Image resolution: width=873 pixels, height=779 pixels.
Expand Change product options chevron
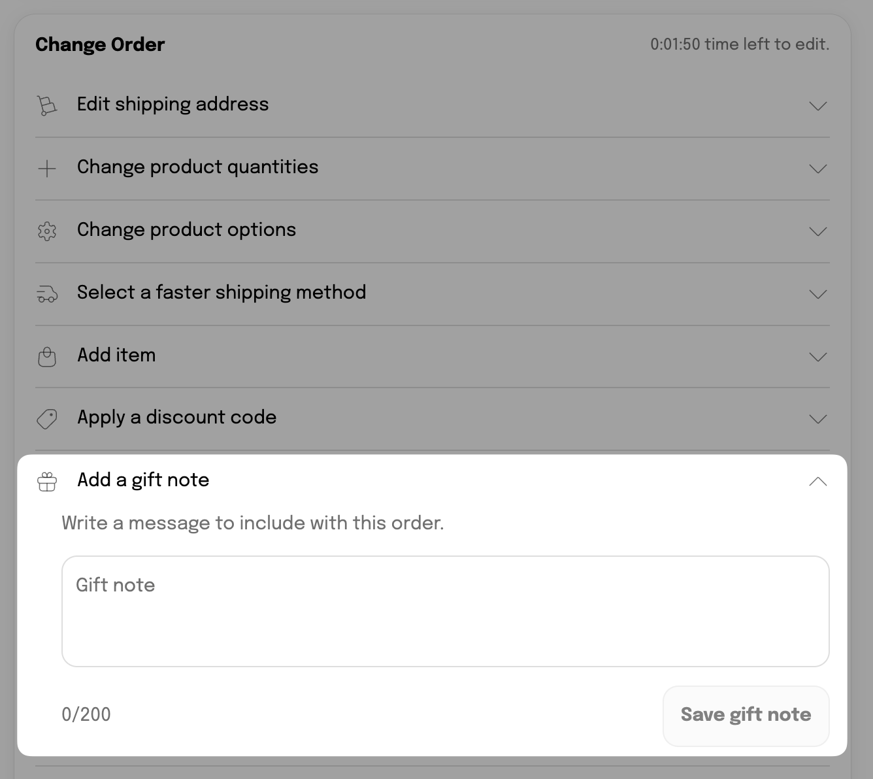click(818, 231)
